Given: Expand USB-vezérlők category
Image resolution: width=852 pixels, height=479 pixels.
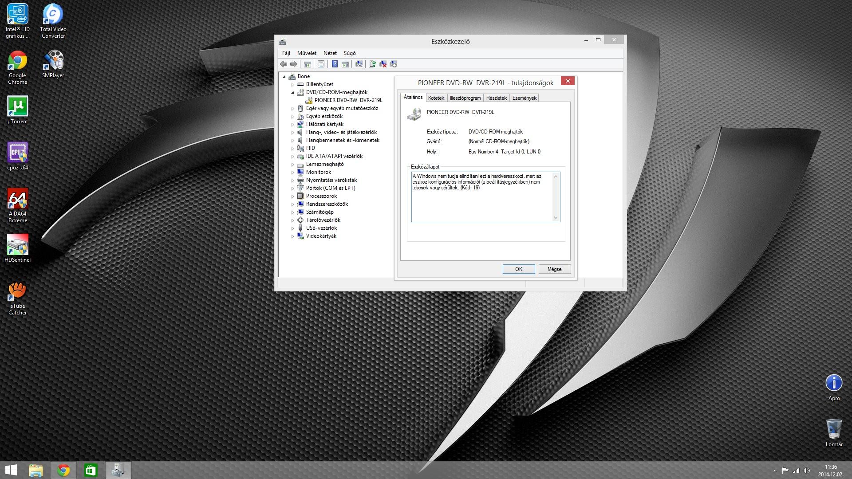Looking at the screenshot, I should pos(292,228).
